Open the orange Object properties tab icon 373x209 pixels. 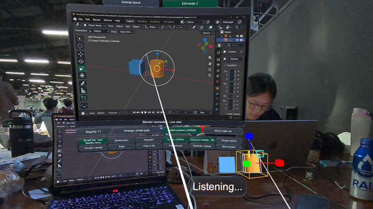(x=217, y=88)
